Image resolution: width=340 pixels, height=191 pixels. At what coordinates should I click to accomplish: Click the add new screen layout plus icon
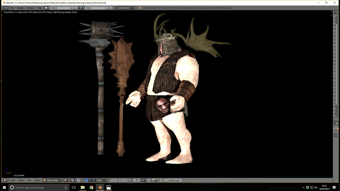(x=73, y=8)
